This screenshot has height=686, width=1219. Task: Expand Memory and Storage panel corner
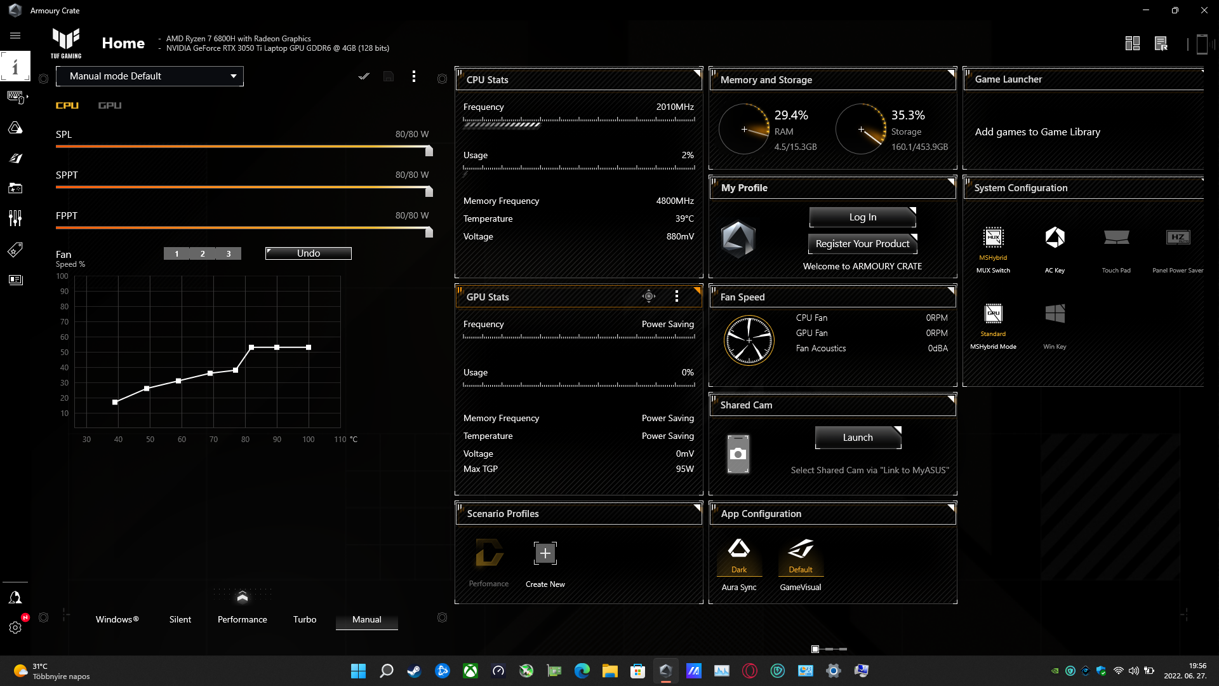[951, 73]
